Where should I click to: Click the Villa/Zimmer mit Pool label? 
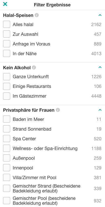pos(34,177)
